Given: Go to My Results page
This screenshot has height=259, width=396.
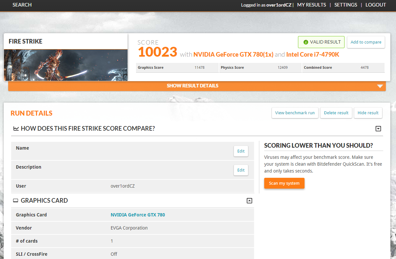Looking at the screenshot, I should coord(311,5).
